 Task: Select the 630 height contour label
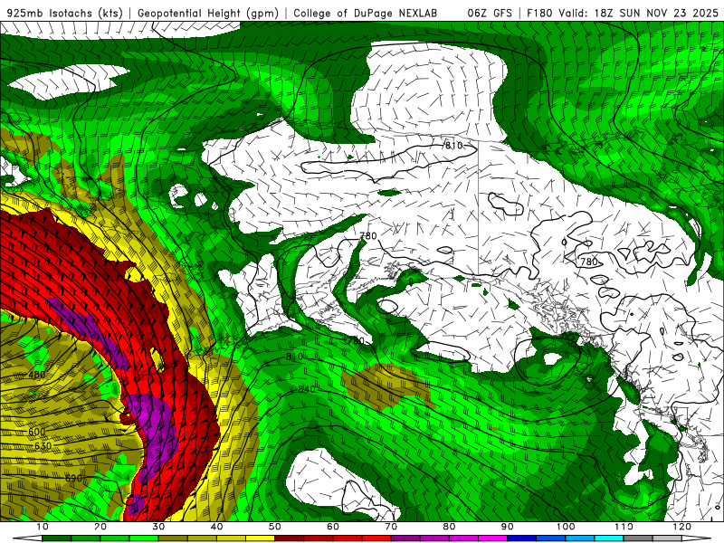point(43,446)
